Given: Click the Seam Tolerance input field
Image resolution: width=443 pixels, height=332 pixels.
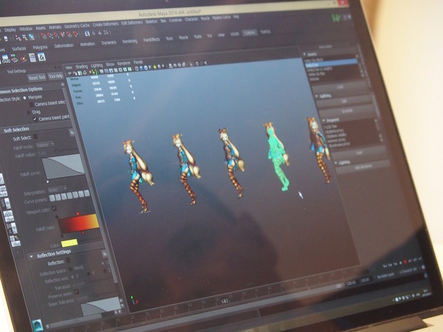Looking at the screenshot, I should coord(84,298).
